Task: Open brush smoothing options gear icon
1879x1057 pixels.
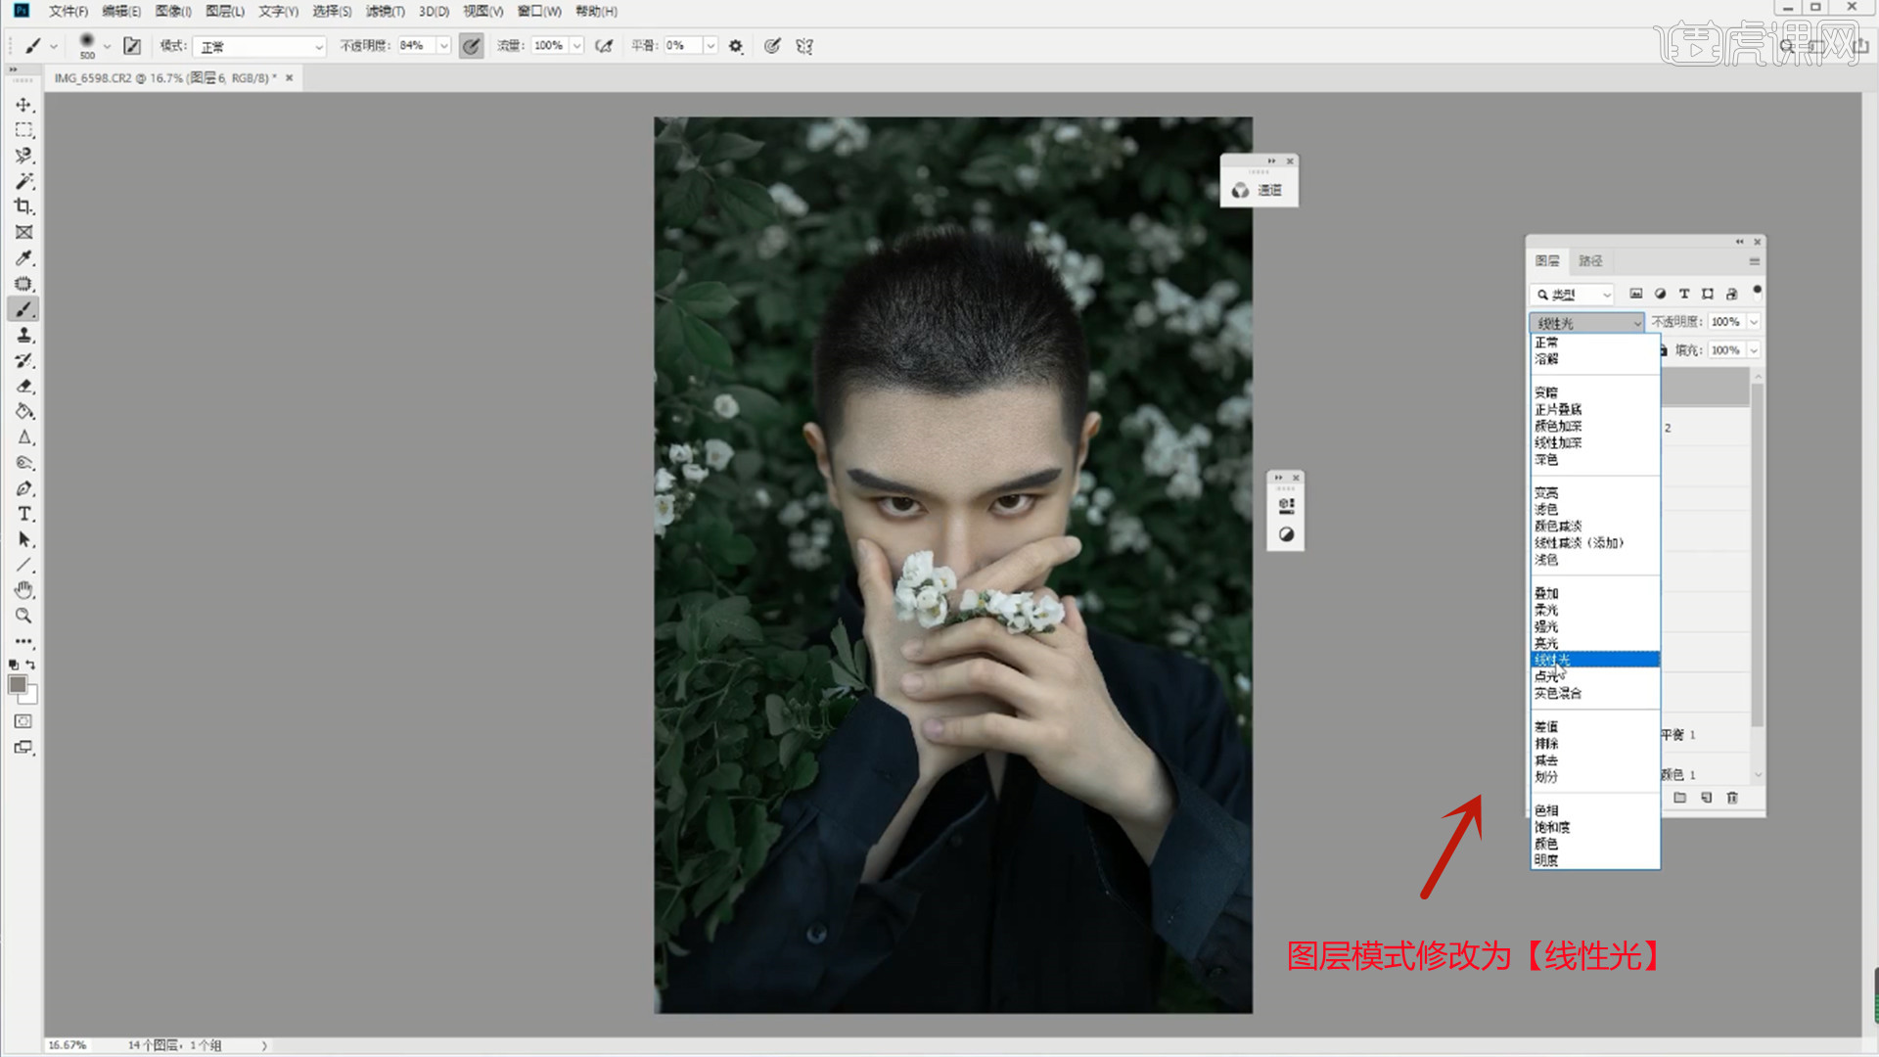Action: click(736, 46)
